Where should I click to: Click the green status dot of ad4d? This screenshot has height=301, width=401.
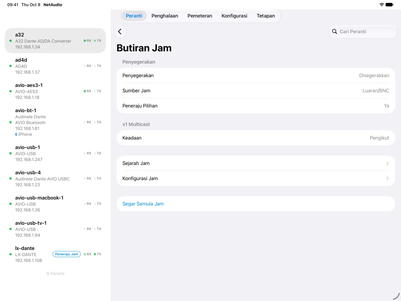click(11, 66)
